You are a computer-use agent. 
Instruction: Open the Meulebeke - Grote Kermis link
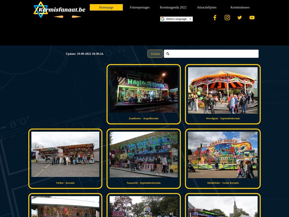click(223, 183)
